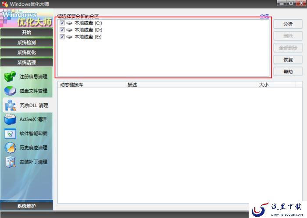The width and height of the screenshot is (307, 218).
Task: Expand the 系统检测 sidebar section
Action: pos(27,42)
